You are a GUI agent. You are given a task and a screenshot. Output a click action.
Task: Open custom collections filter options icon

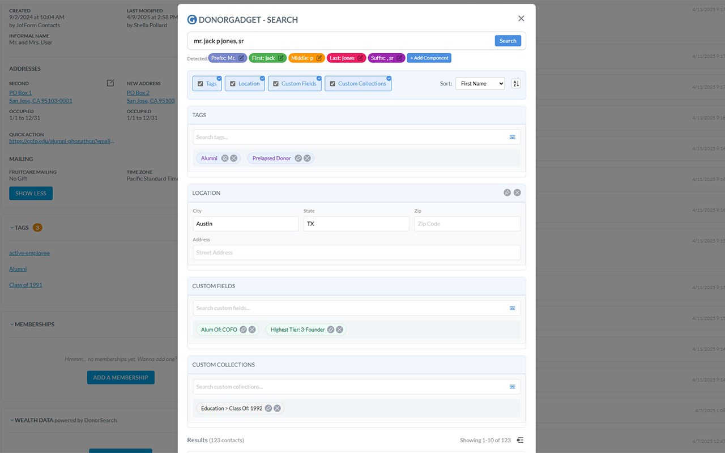click(512, 387)
